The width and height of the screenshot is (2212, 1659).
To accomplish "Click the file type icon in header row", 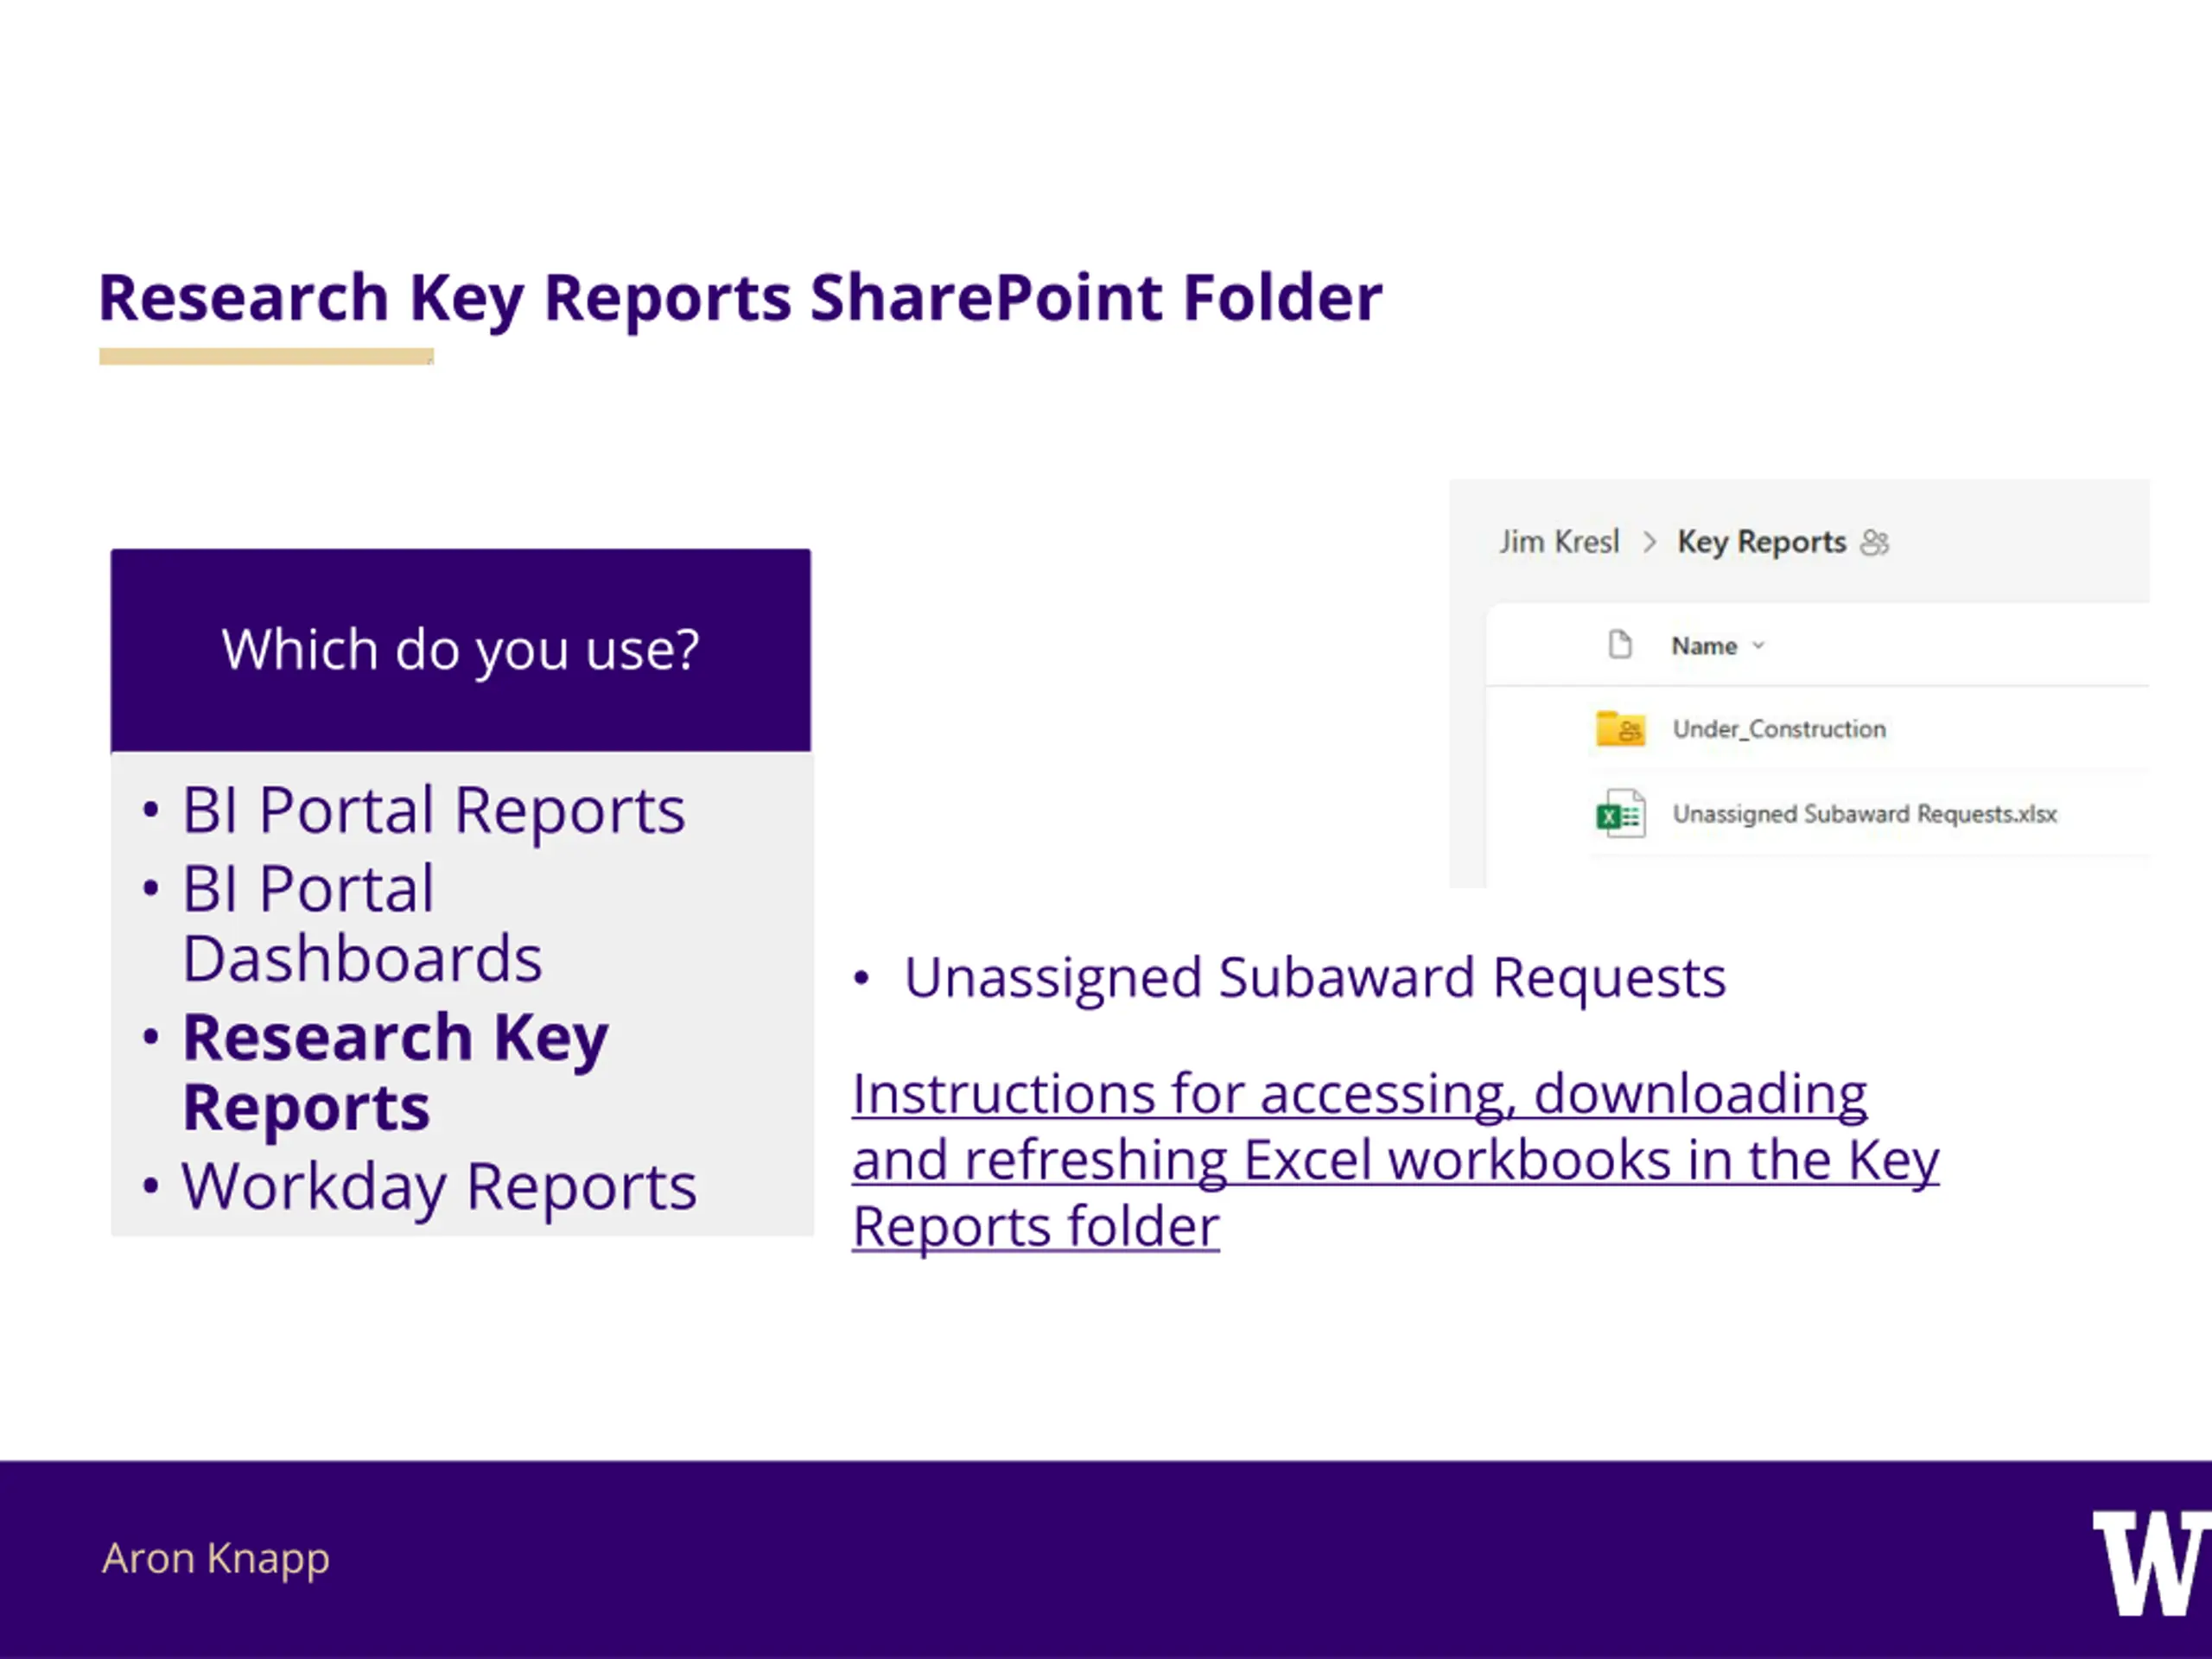I will (x=1620, y=645).
